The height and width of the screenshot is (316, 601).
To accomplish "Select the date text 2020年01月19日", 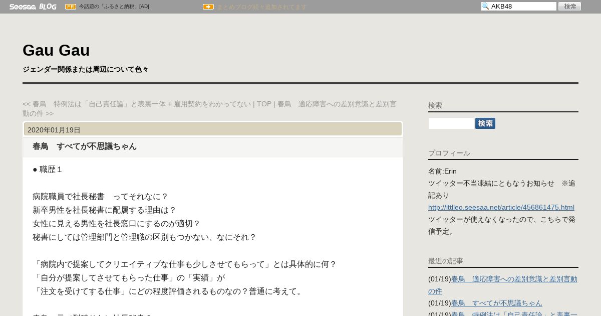I will point(54,130).
